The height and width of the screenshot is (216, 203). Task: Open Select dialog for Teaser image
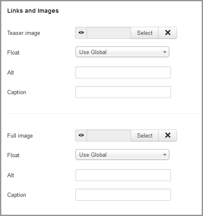click(x=145, y=33)
